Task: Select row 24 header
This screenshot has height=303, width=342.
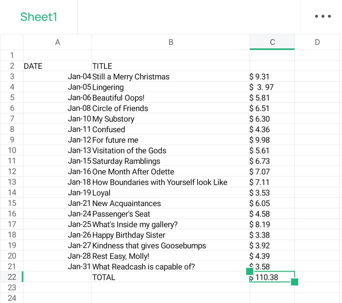Action: [x=12, y=298]
